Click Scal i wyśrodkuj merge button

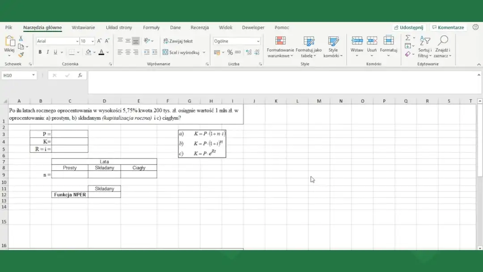pyautogui.click(x=181, y=52)
